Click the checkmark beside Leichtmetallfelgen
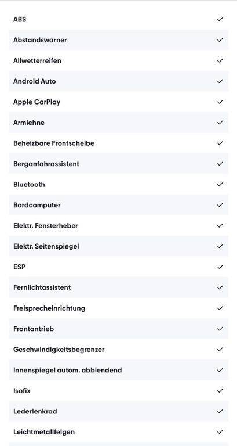The height and width of the screenshot is (446, 237). (220, 432)
